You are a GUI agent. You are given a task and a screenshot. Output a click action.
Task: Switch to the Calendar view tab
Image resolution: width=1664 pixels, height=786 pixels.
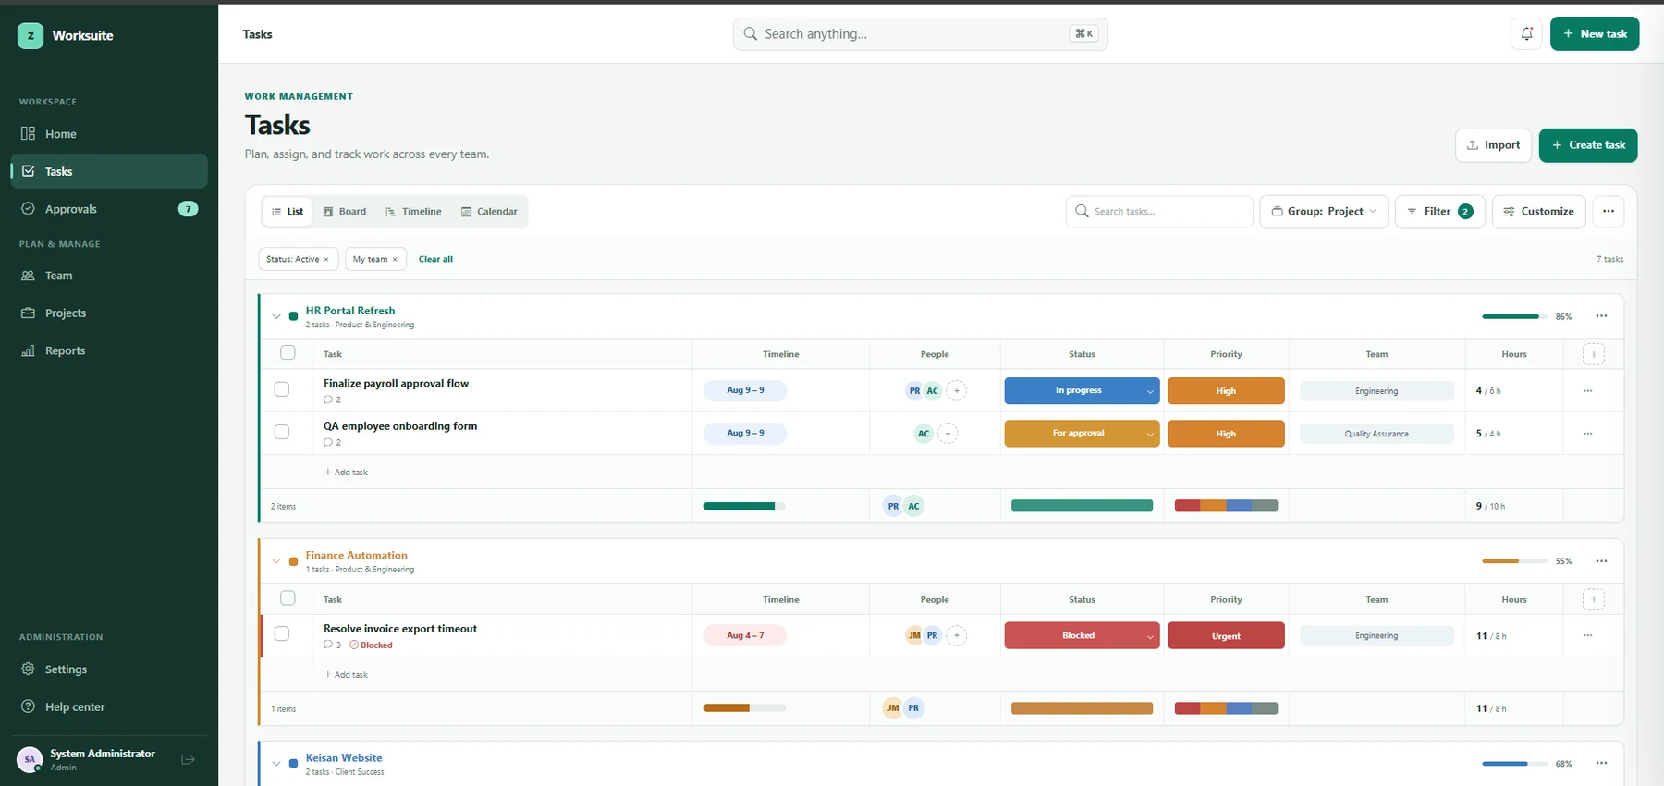click(489, 211)
